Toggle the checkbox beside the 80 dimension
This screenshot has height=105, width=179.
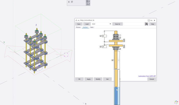[x=100, y=36]
